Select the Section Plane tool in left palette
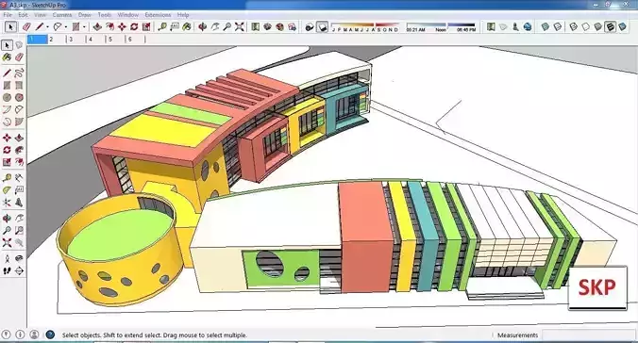The height and width of the screenshot is (343, 638). tap(19, 270)
